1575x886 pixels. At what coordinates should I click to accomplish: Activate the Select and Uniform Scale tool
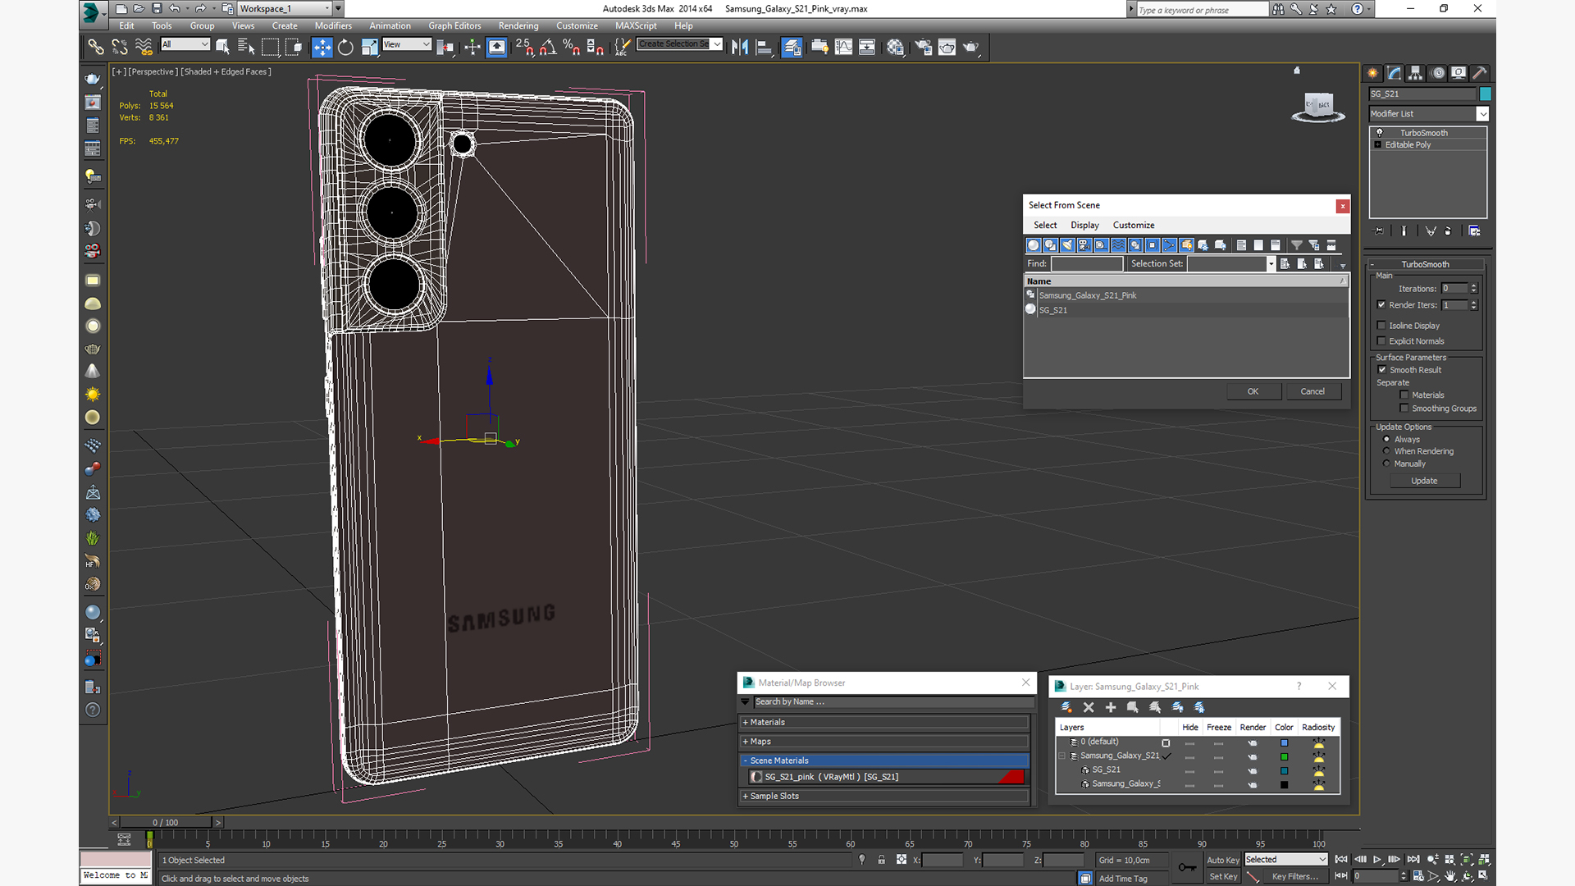point(369,48)
